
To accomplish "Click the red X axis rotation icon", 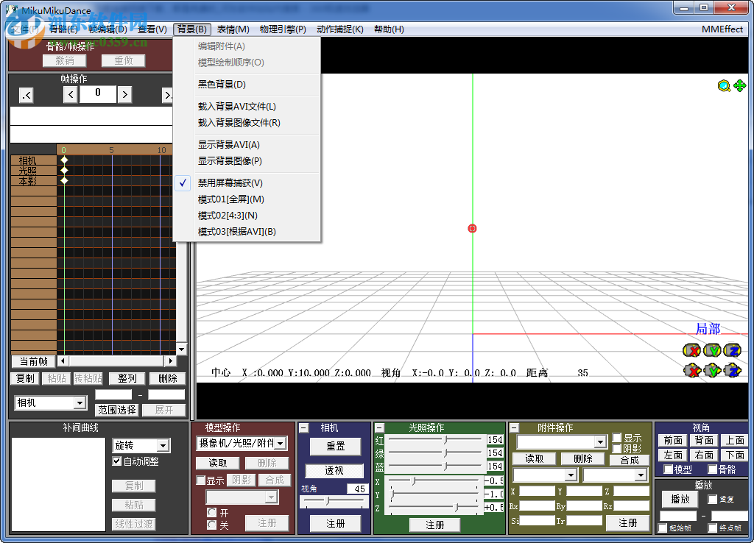I will click(x=692, y=350).
